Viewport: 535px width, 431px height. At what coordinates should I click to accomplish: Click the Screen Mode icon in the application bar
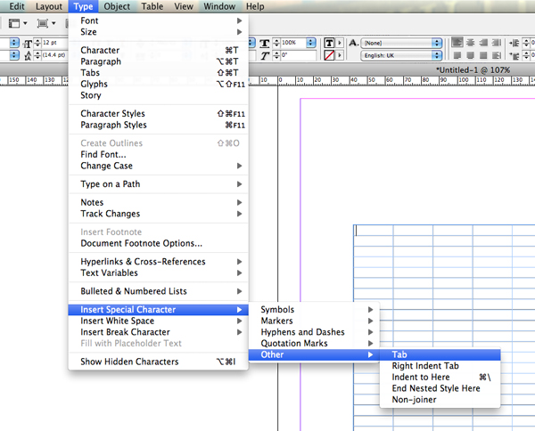pyautogui.click(x=43, y=23)
